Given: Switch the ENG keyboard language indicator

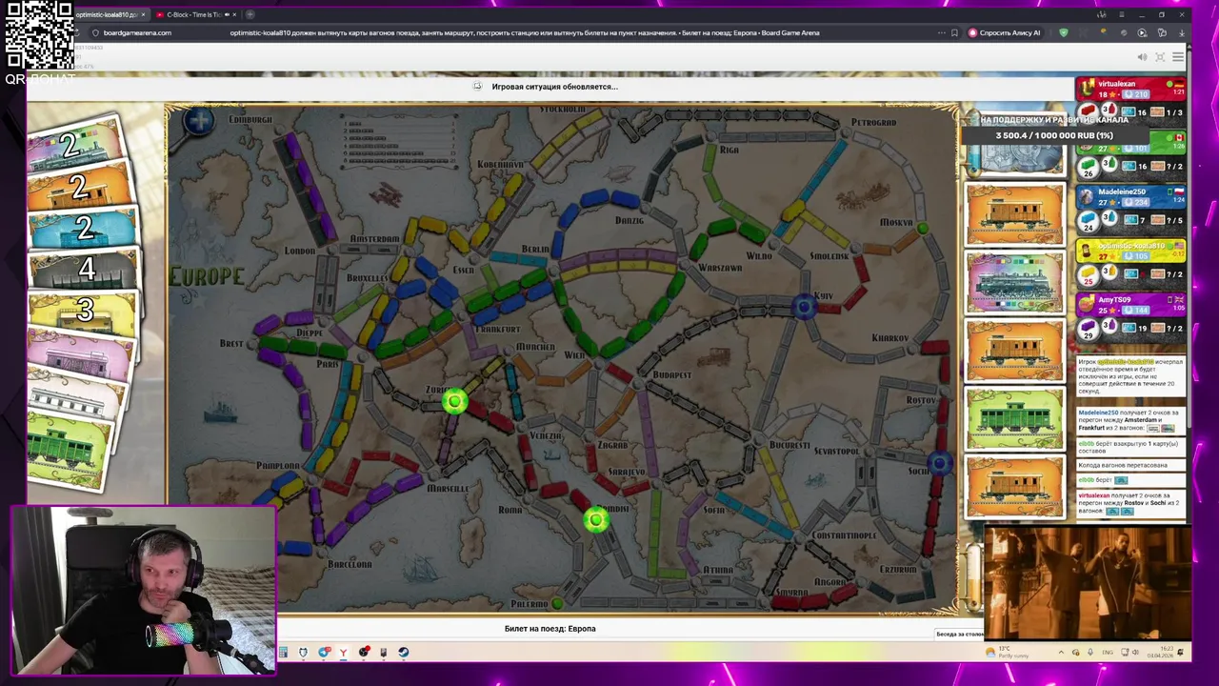Looking at the screenshot, I should pyautogui.click(x=1108, y=653).
